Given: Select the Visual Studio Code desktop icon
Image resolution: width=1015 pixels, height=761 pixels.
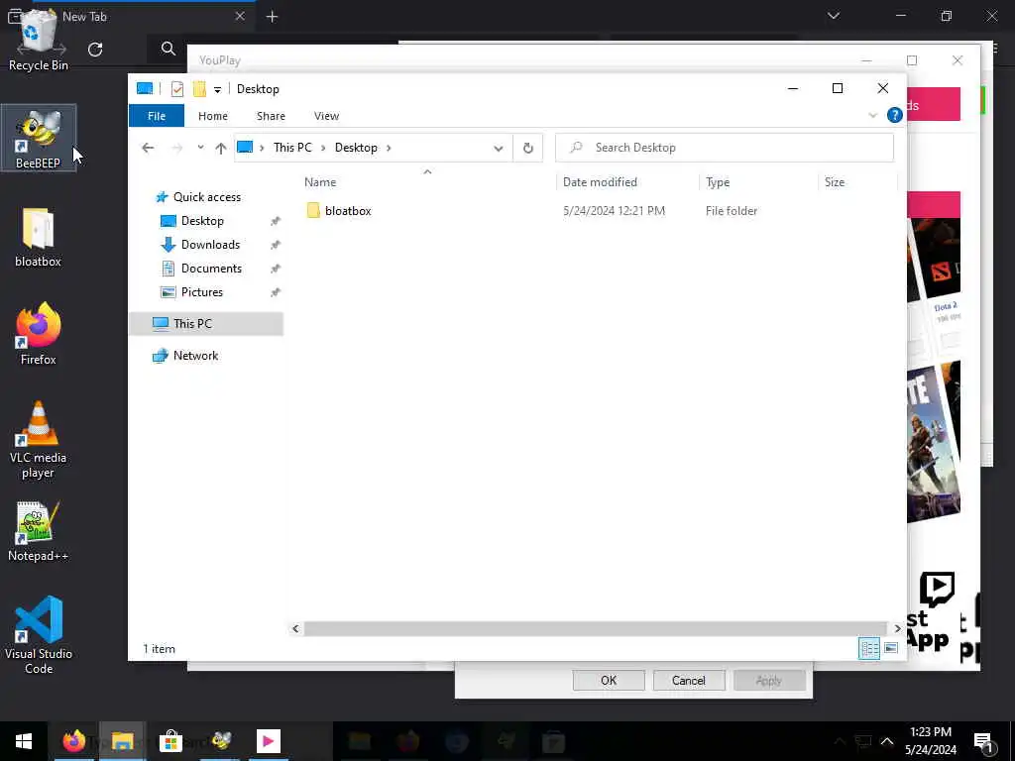Looking at the screenshot, I should (x=39, y=635).
